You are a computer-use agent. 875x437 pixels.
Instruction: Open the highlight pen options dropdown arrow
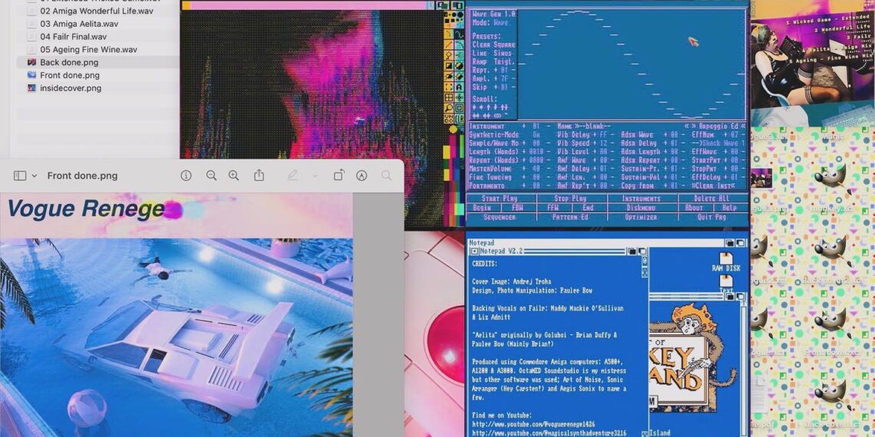(x=314, y=176)
